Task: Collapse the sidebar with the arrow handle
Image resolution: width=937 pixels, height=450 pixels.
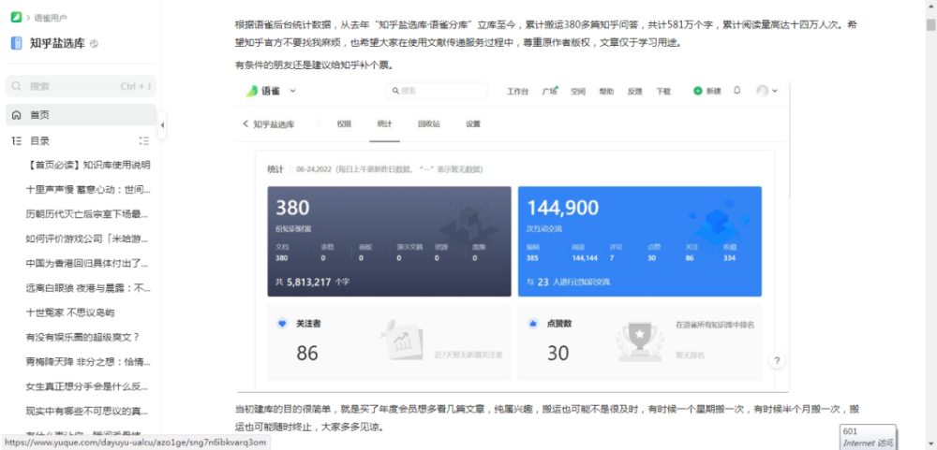Action: click(x=162, y=126)
